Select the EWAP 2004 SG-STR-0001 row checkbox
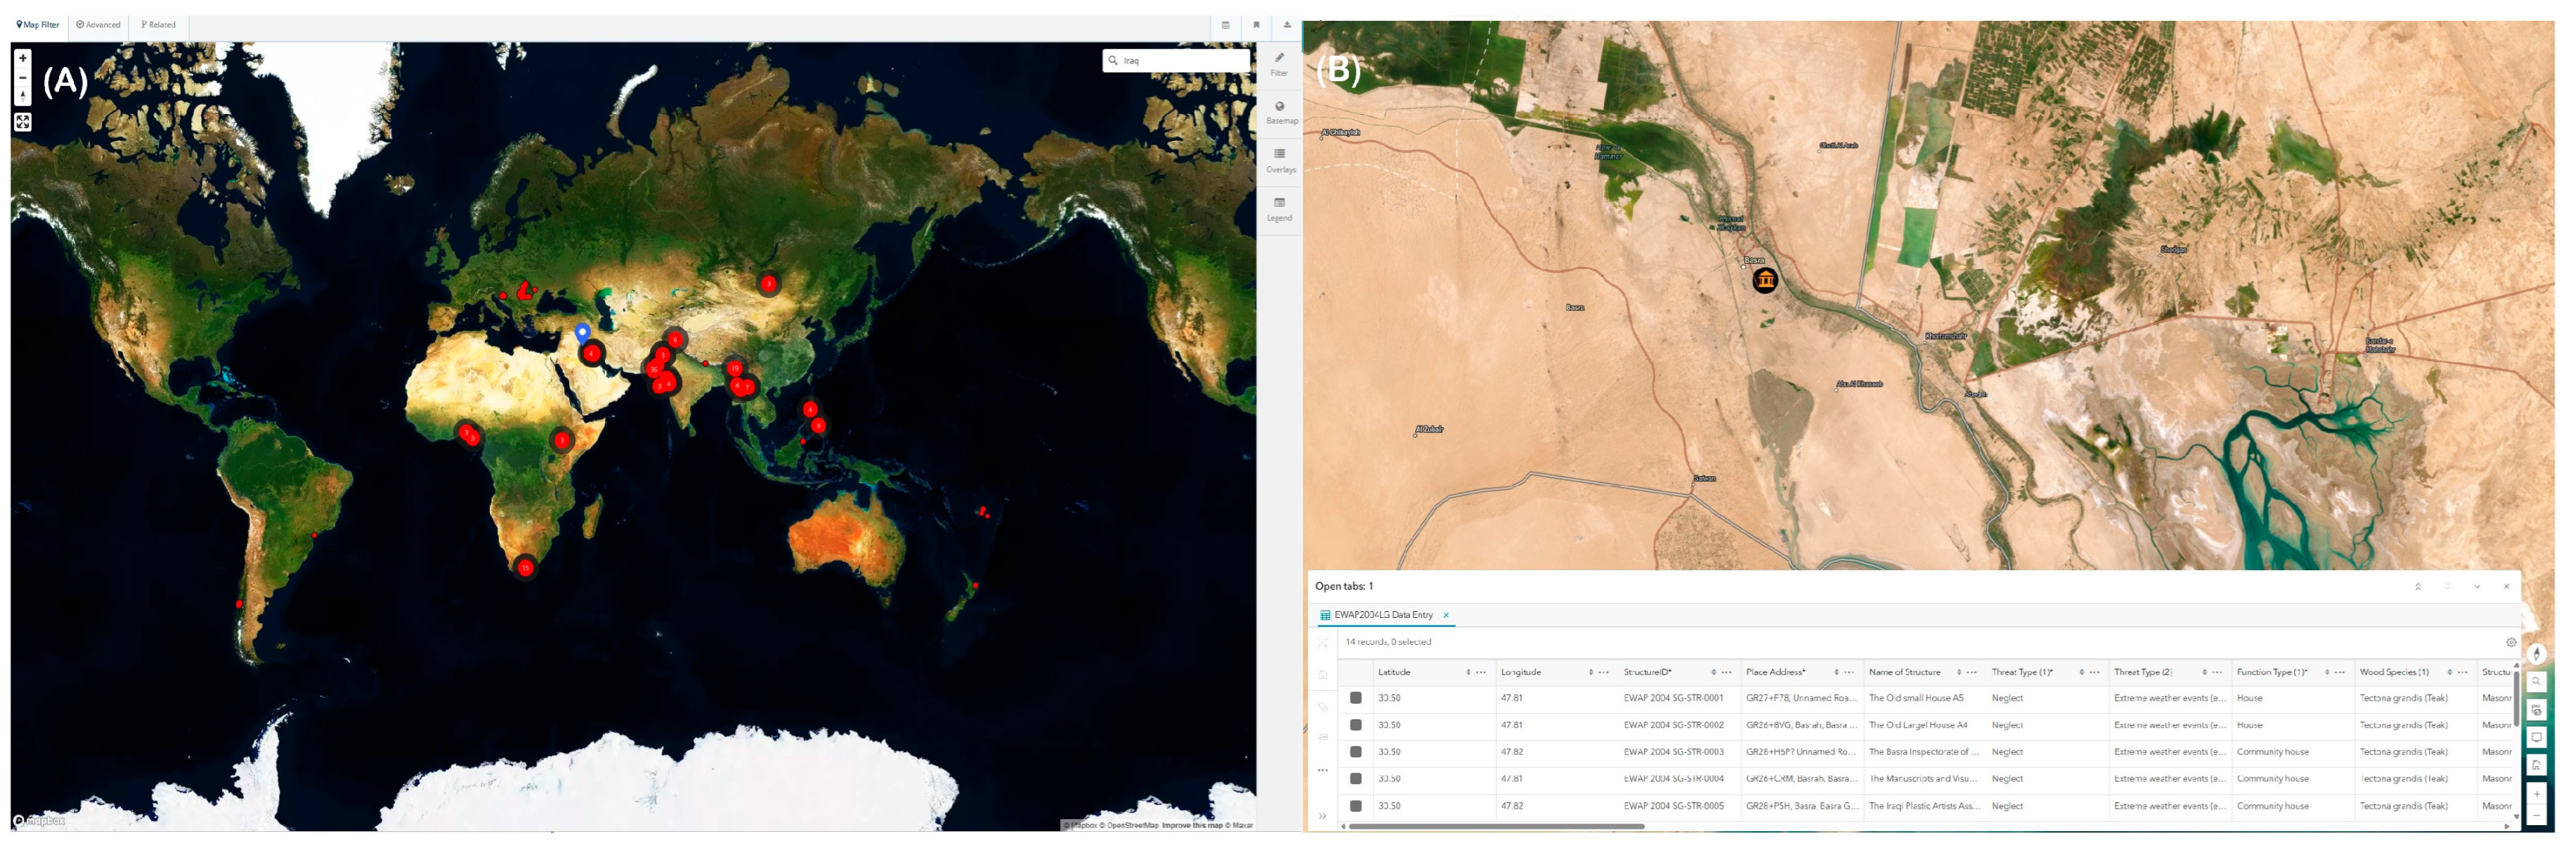 click(1356, 698)
